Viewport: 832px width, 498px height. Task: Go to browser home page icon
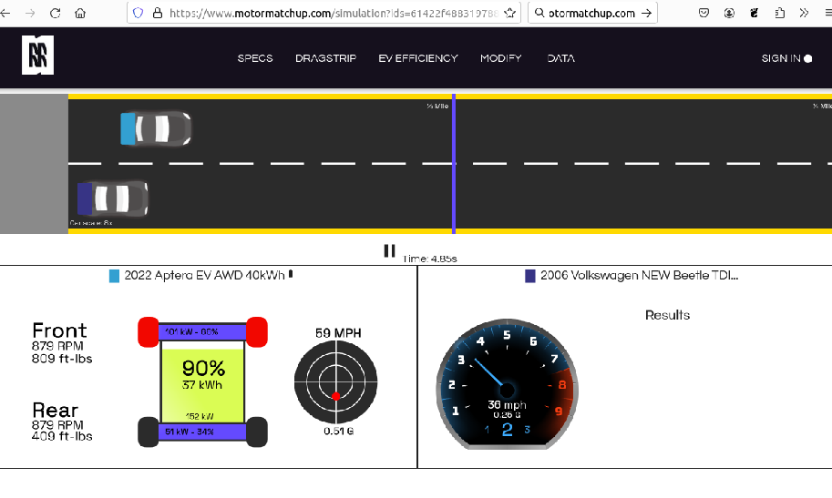(x=80, y=14)
